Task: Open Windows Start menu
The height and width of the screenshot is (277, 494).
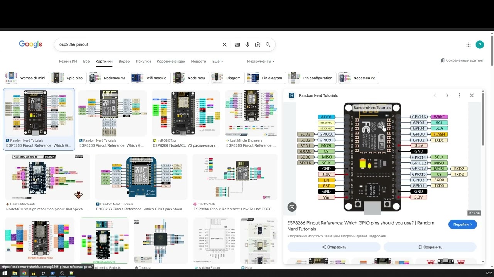Action: coord(5,273)
